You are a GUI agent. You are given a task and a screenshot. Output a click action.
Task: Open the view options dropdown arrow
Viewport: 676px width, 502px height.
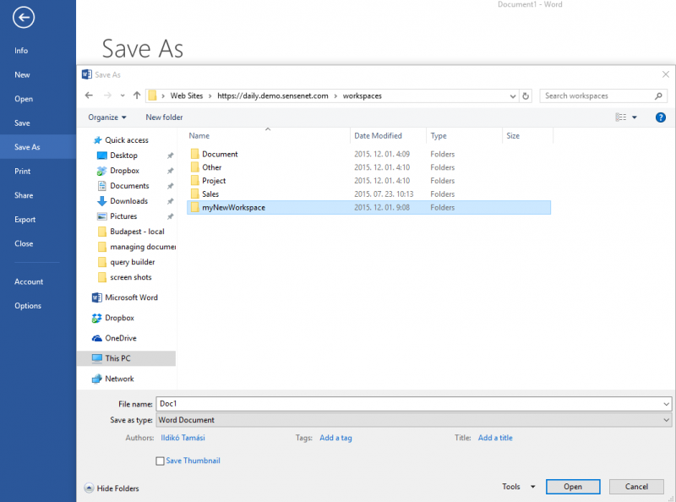[635, 117]
